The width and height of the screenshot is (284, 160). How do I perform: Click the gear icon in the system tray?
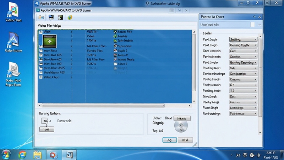coord(252,155)
